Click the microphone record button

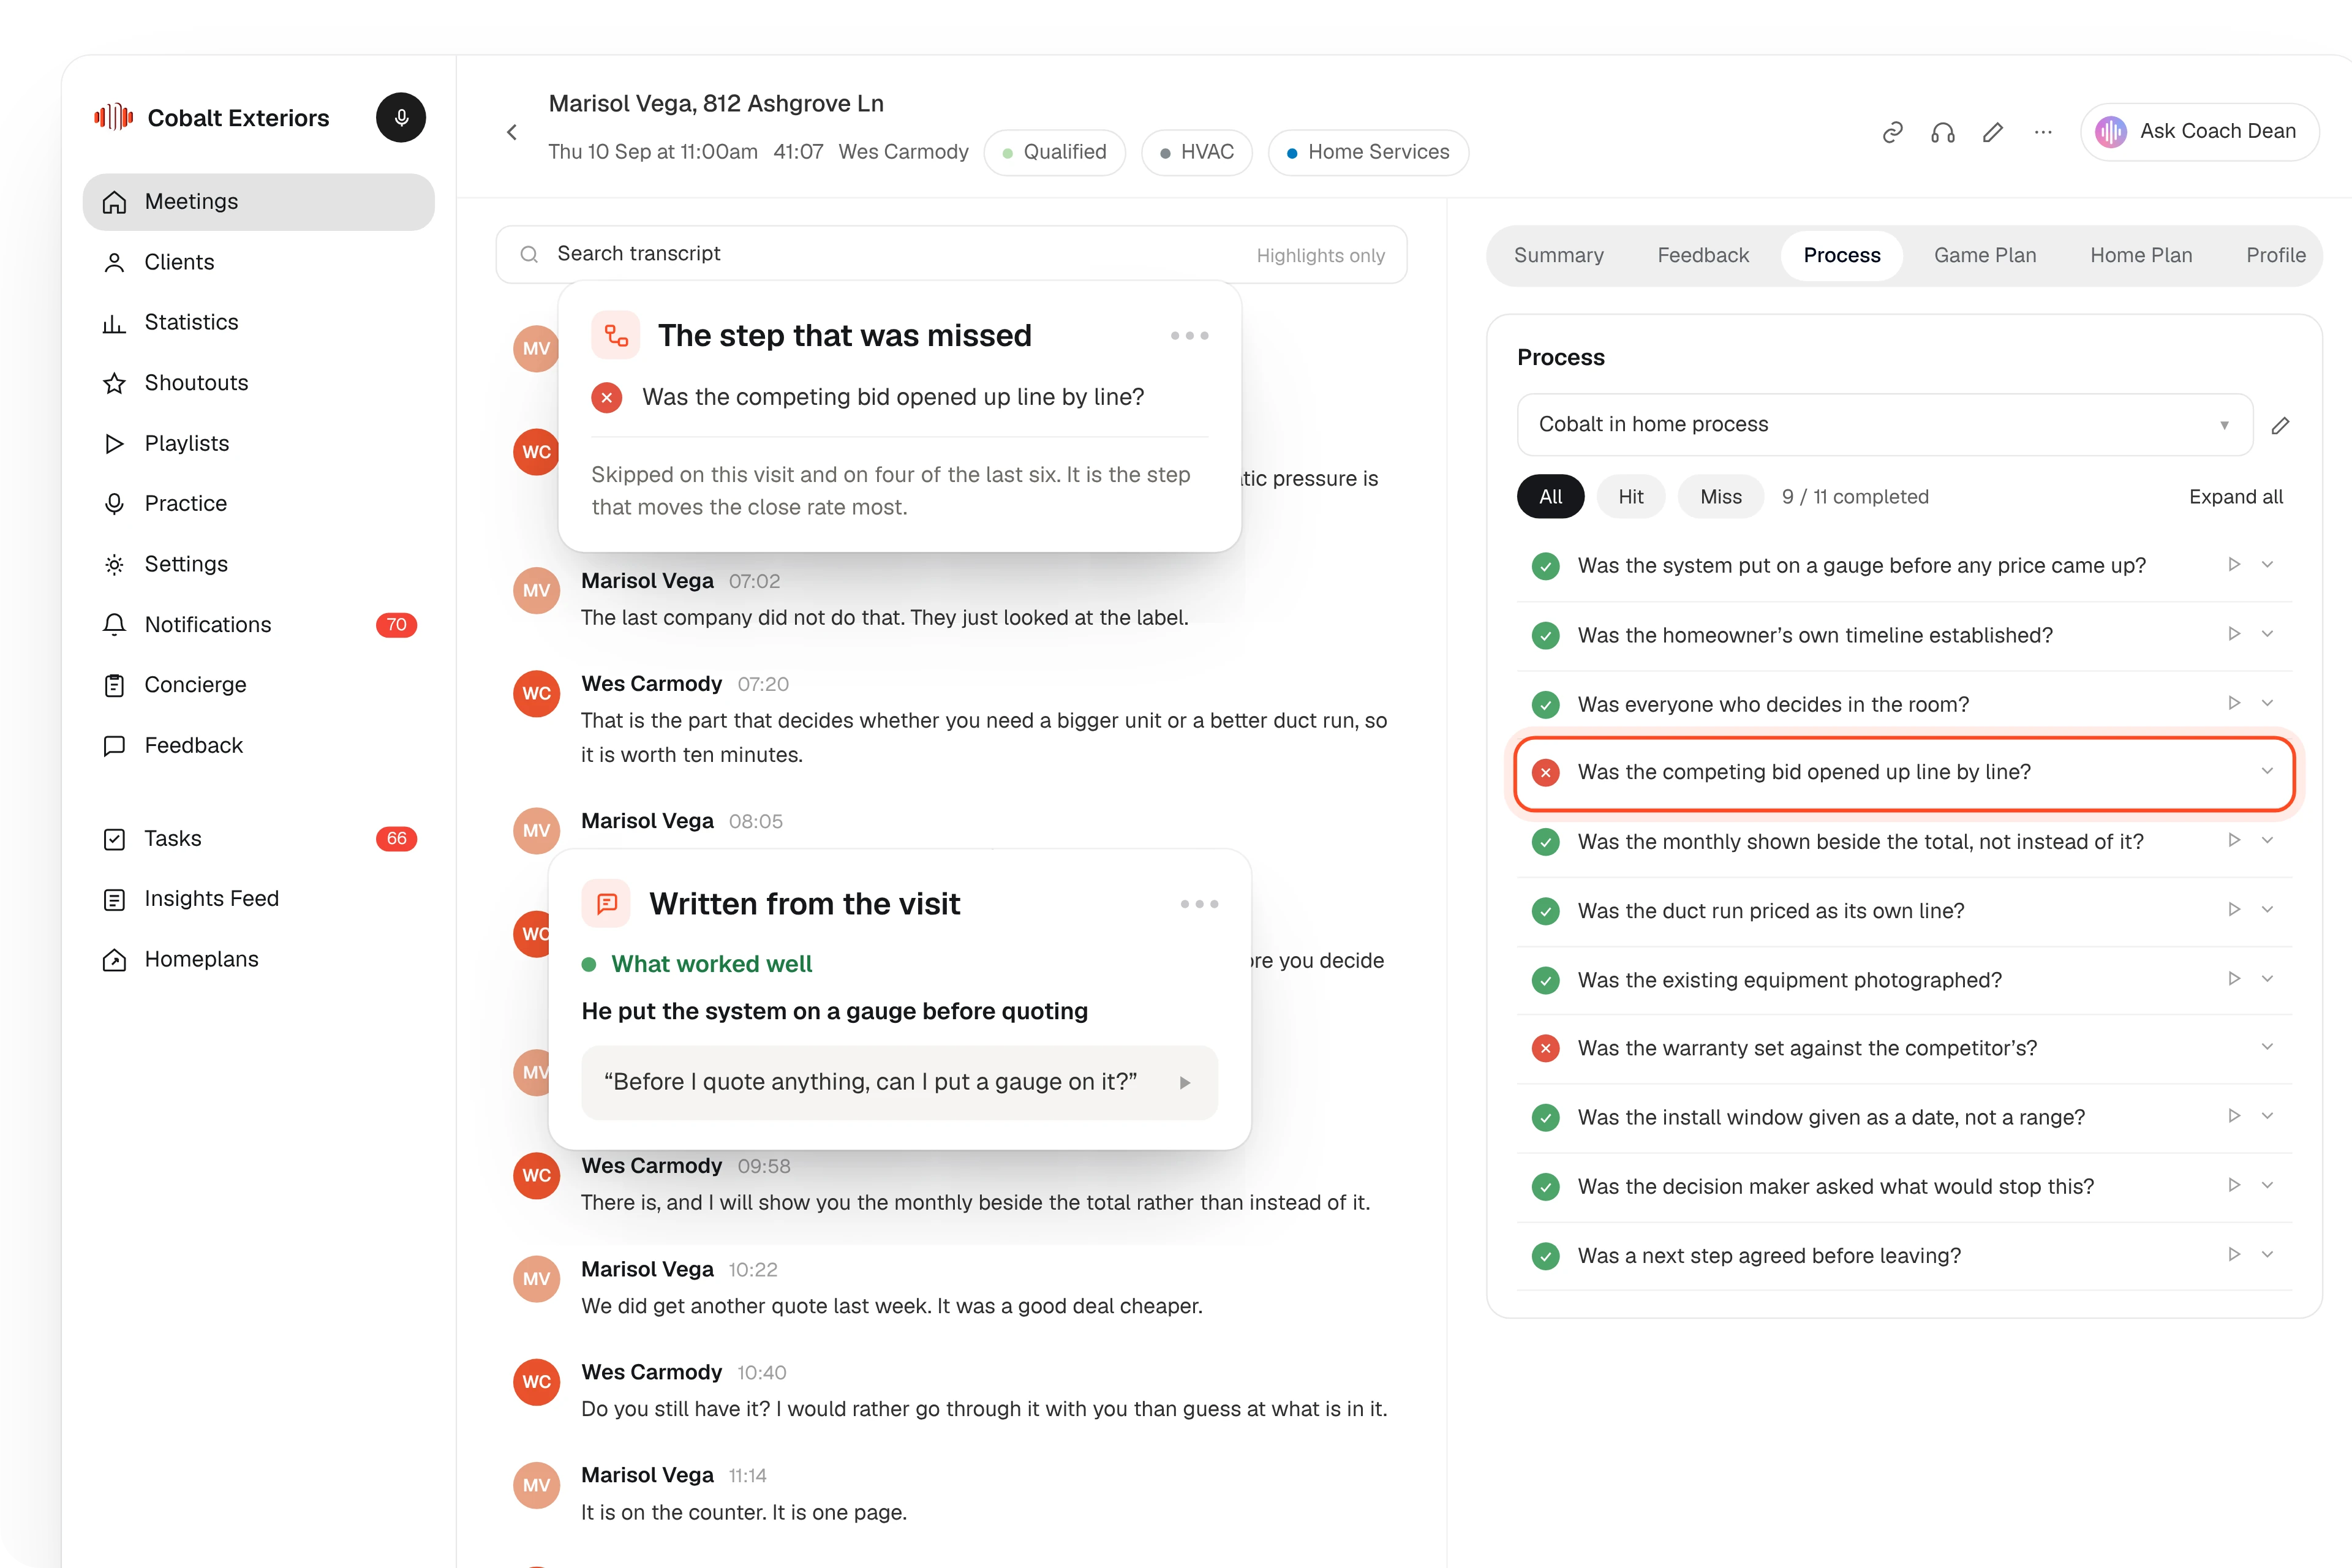401,118
